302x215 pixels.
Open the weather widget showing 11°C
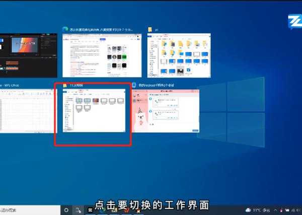click(258, 210)
